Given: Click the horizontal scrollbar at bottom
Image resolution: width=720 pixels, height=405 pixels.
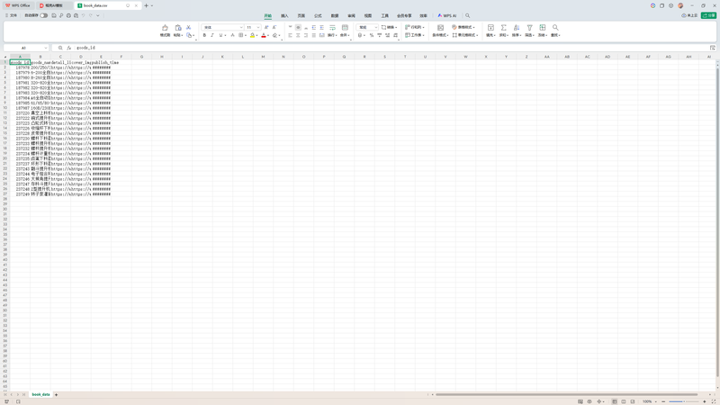Looking at the screenshot, I should 567,394.
